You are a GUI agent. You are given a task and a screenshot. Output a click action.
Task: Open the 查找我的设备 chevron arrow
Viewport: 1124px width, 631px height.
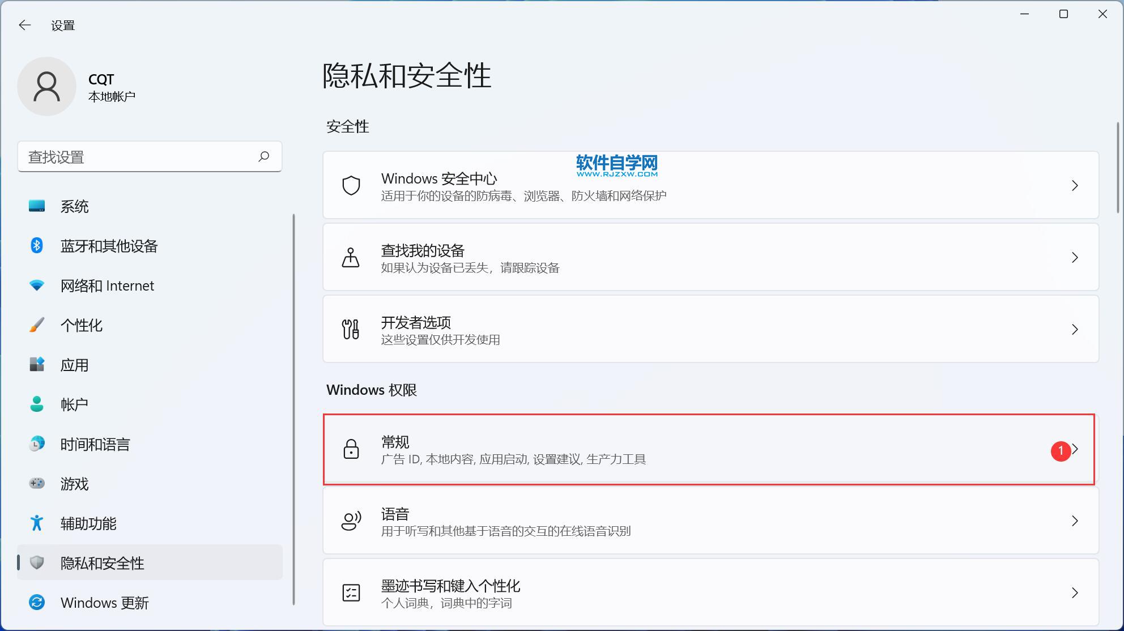pyautogui.click(x=1075, y=257)
